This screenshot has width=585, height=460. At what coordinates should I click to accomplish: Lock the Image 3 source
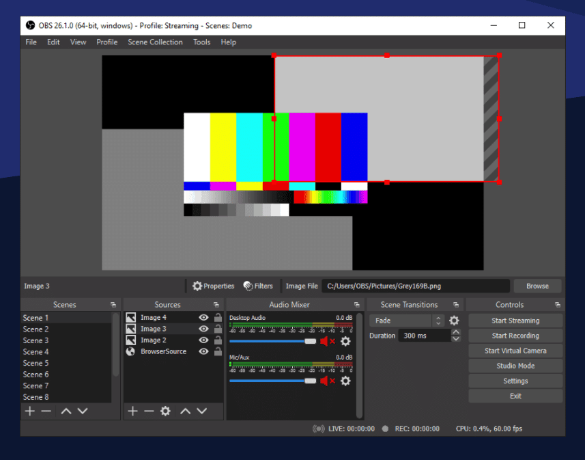tap(218, 329)
